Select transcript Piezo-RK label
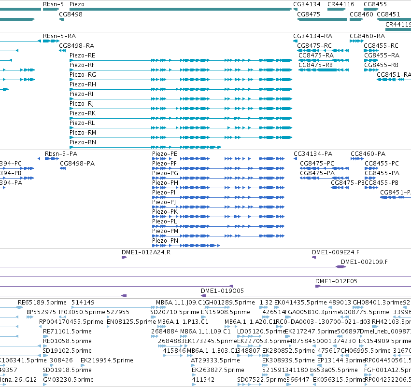This screenshot has height=387, width=411. [x=83, y=113]
